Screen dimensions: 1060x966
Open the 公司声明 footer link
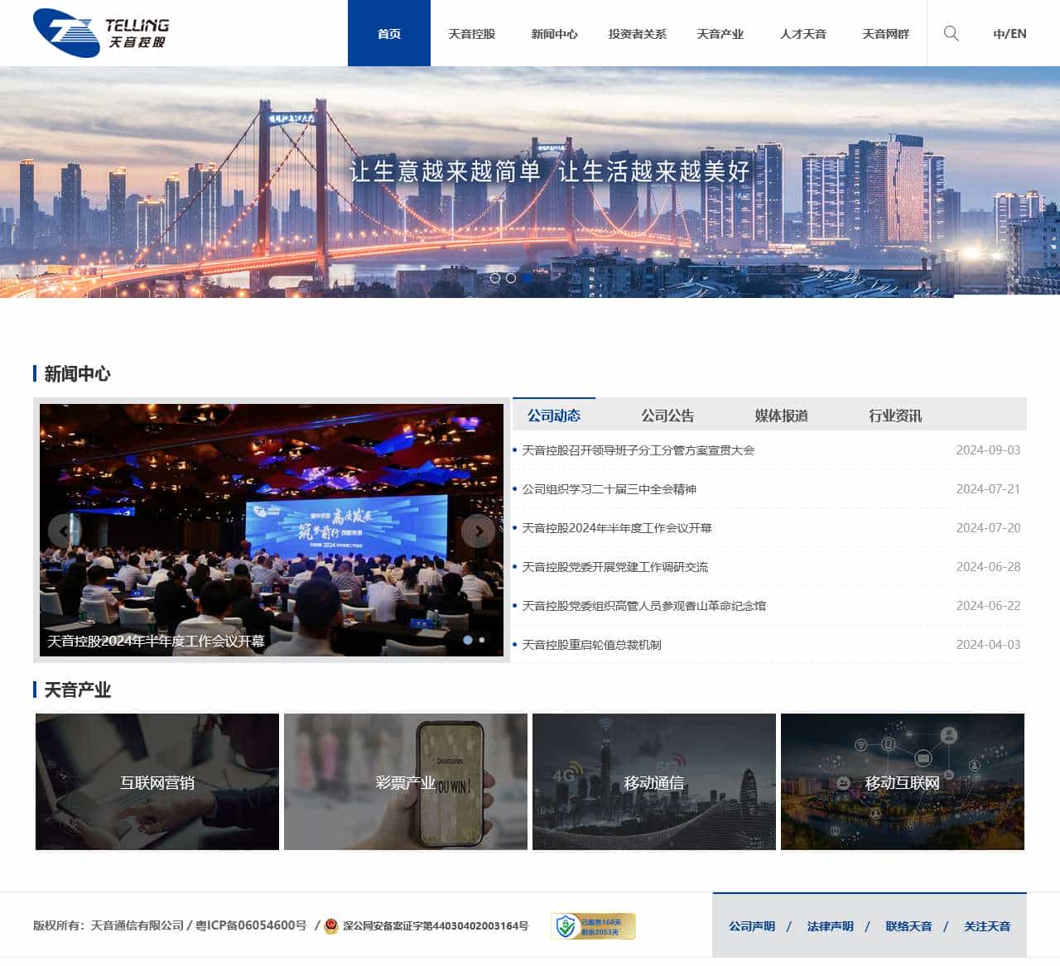[752, 926]
